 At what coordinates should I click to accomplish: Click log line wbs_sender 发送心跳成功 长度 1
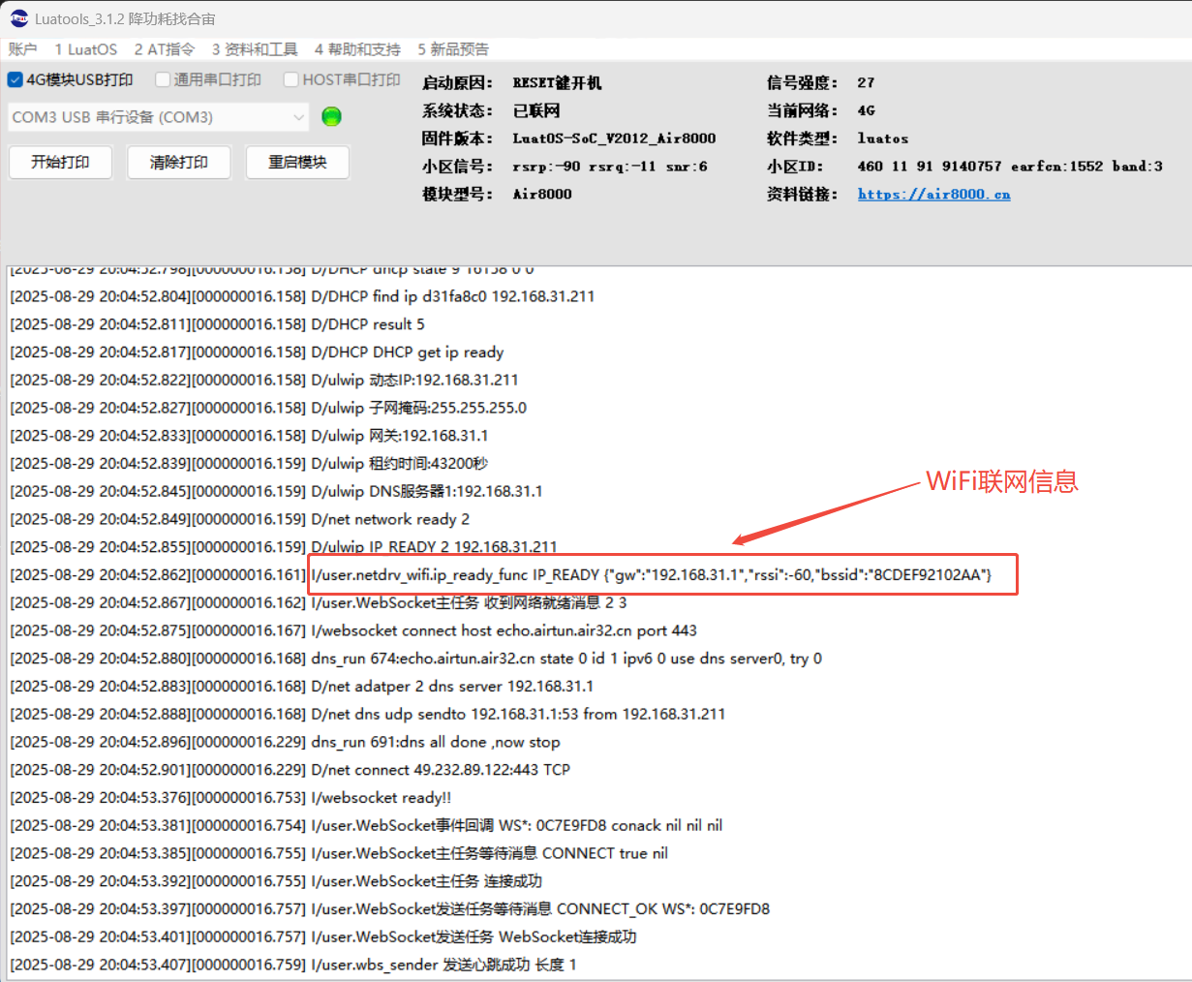point(293,966)
